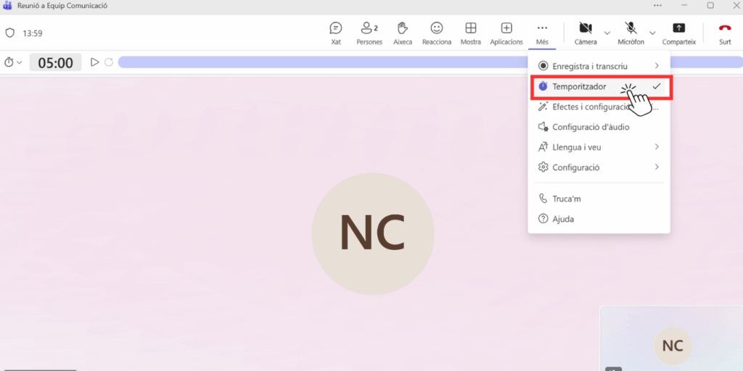Click the Comparteix share screen icon
Image resolution: width=743 pixels, height=371 pixels.
[x=678, y=33]
